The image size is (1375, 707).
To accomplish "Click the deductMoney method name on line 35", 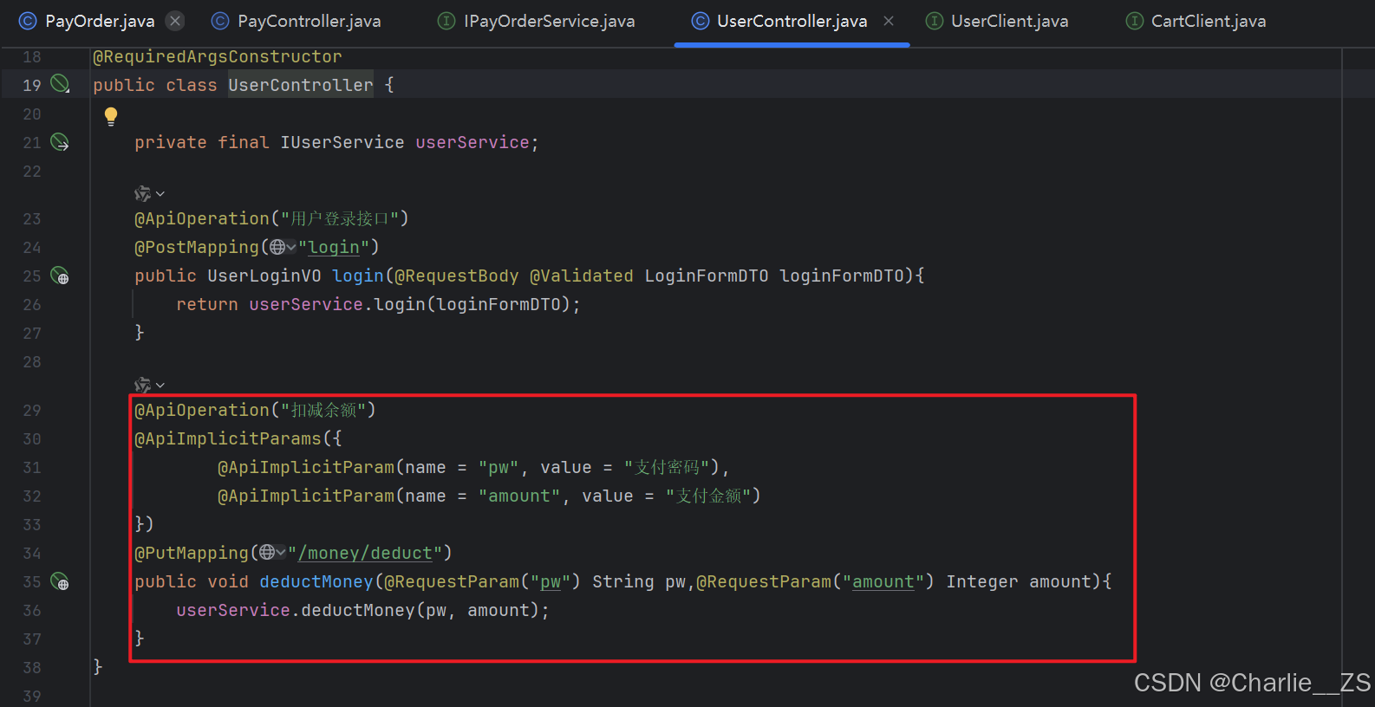I will coord(316,581).
